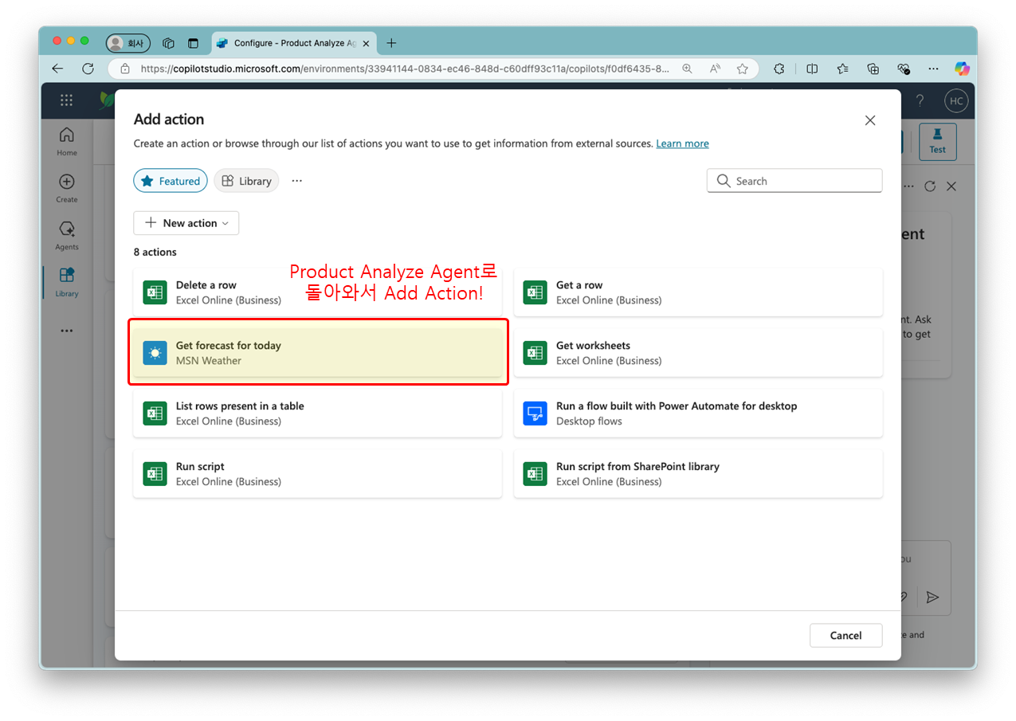The width and height of the screenshot is (1016, 721).
Task: Open the 회사 browser profile menu
Action: point(127,43)
